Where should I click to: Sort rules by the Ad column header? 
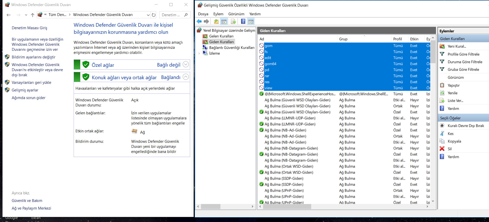click(297, 39)
